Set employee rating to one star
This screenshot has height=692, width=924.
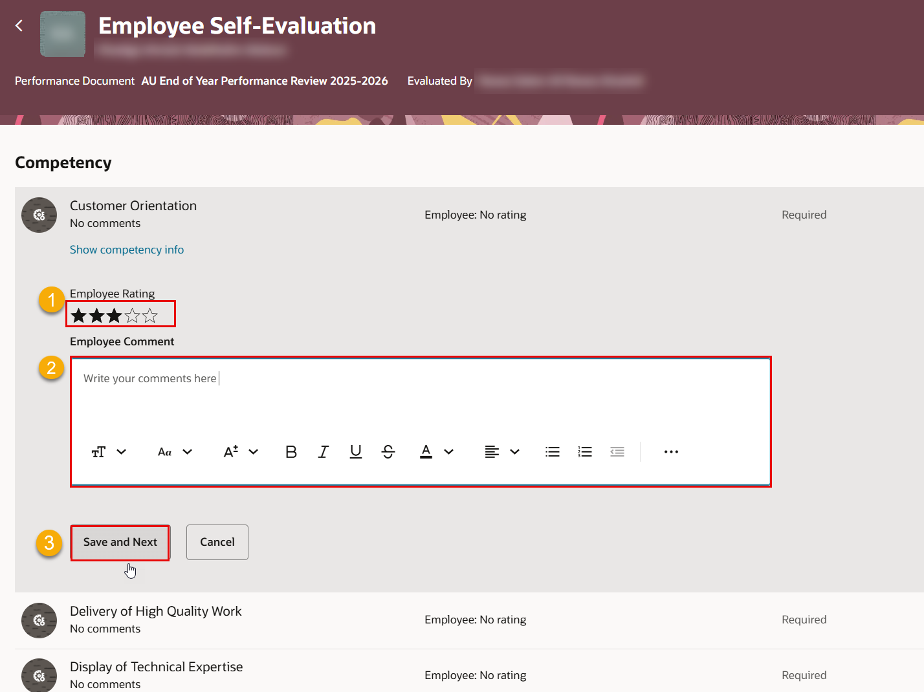79,316
